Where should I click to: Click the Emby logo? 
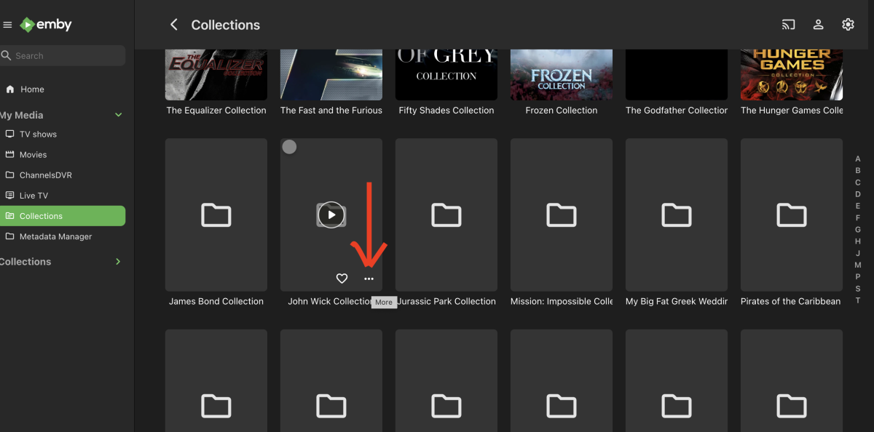click(45, 24)
